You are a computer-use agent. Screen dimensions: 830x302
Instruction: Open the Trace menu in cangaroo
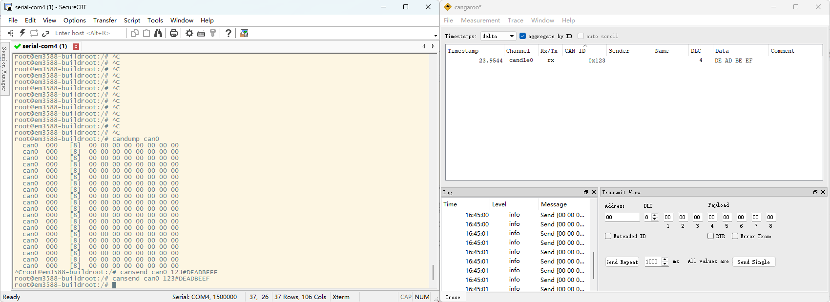click(516, 20)
